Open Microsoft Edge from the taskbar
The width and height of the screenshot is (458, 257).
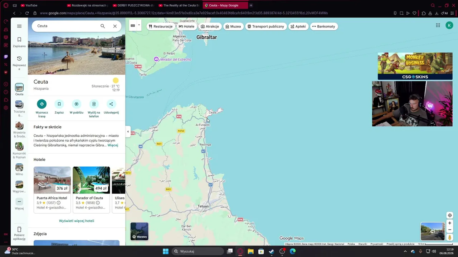click(x=293, y=251)
